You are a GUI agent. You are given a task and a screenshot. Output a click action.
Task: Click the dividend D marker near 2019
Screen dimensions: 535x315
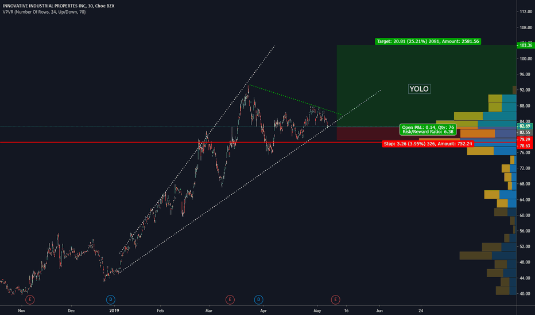[x=111, y=300]
